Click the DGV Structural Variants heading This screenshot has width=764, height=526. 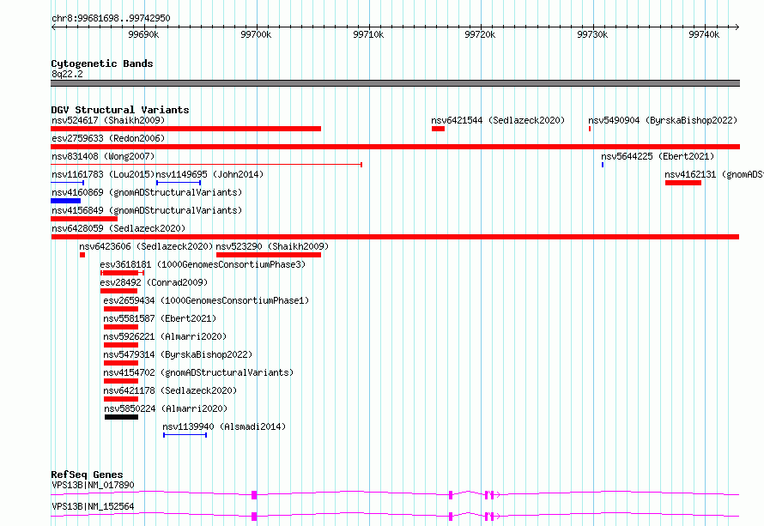tap(120, 110)
